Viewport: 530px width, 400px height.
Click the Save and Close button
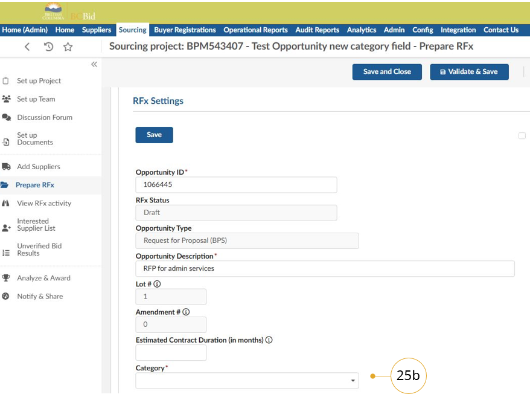pyautogui.click(x=387, y=72)
